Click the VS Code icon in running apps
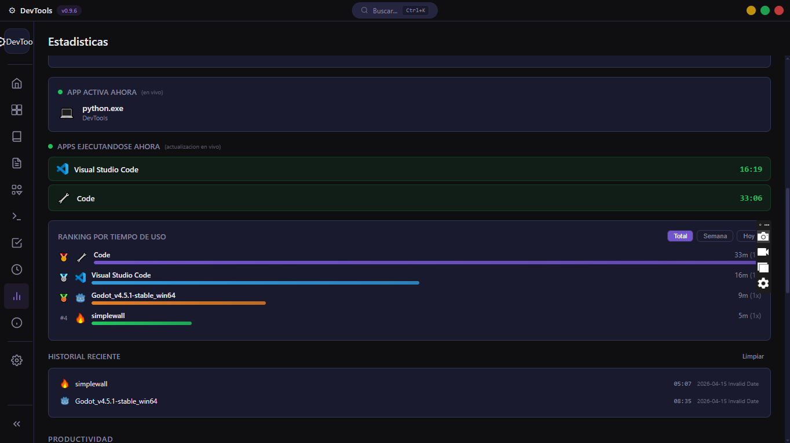Viewport: 790px width, 443px height. click(63, 169)
